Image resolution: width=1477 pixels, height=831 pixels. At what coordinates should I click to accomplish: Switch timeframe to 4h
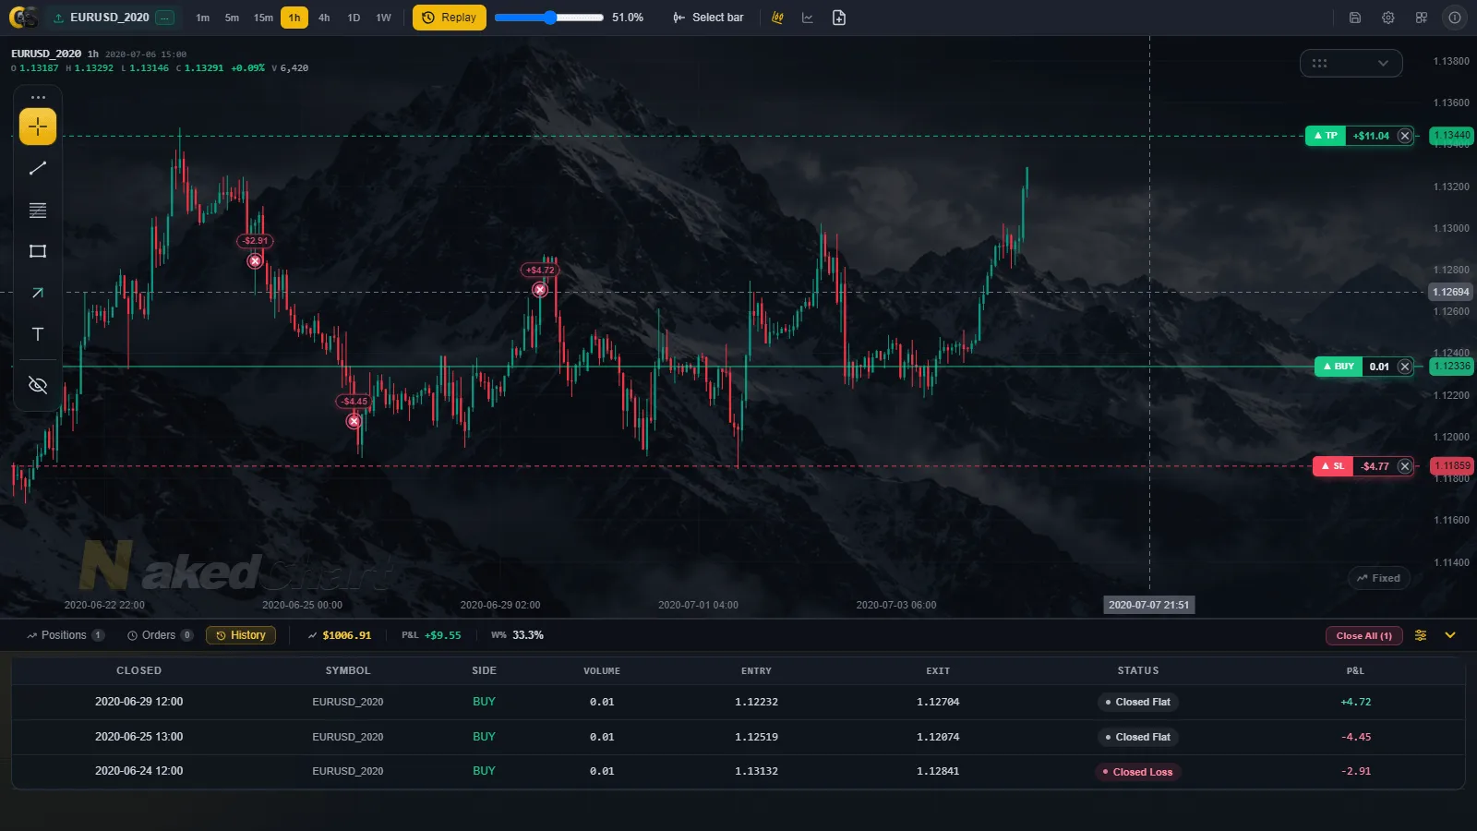(x=324, y=18)
